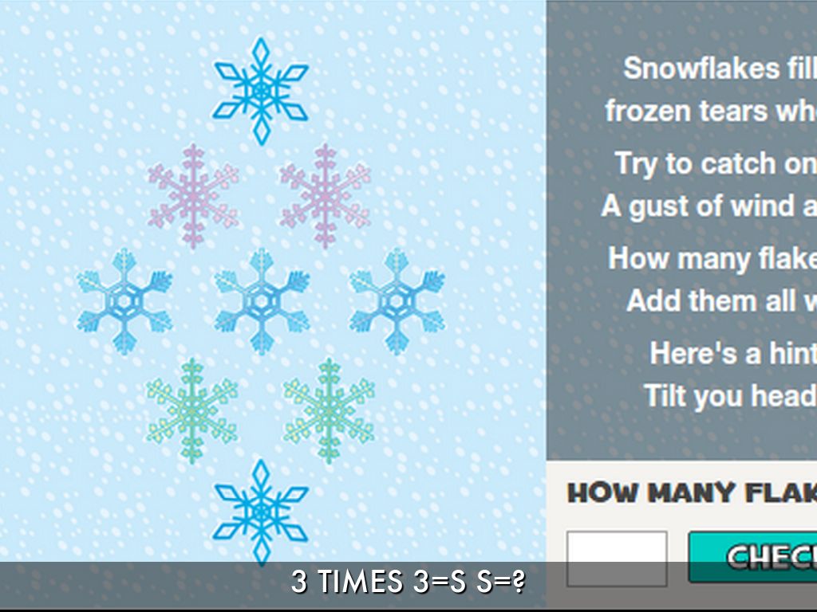Click the "Snowflakes fill" riddle line
Image resolution: width=817 pixels, height=612 pixels.
720,68
